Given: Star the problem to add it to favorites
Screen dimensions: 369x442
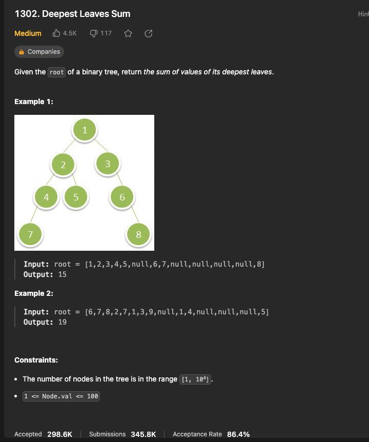Looking at the screenshot, I should click(x=128, y=33).
